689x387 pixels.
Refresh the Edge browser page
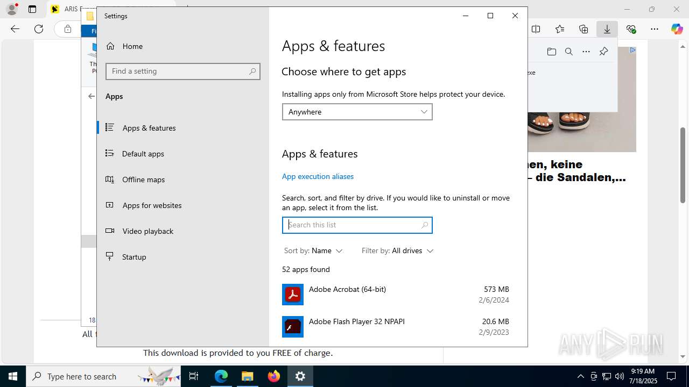coord(39,29)
